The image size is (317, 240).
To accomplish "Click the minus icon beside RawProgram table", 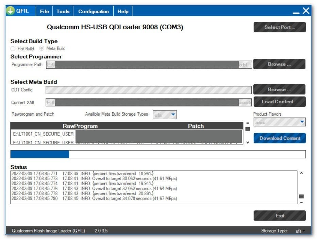I will [x=248, y=123].
